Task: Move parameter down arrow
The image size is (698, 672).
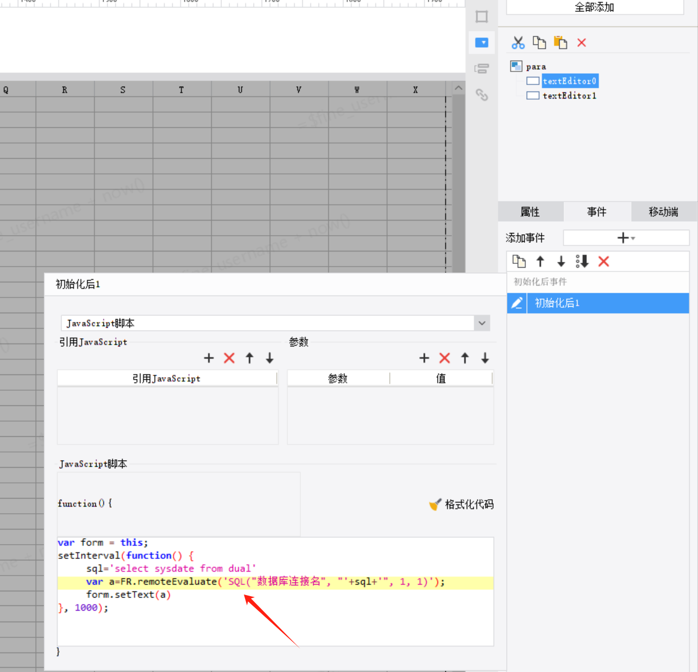Action: pyautogui.click(x=485, y=358)
